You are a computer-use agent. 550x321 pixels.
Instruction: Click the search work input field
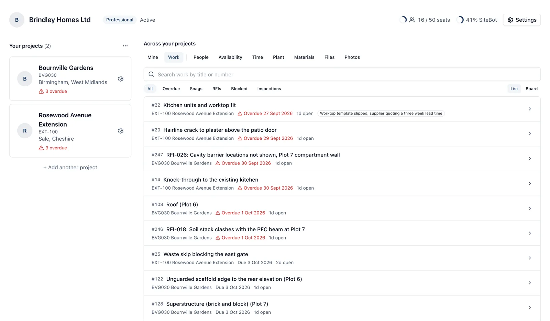point(342,74)
